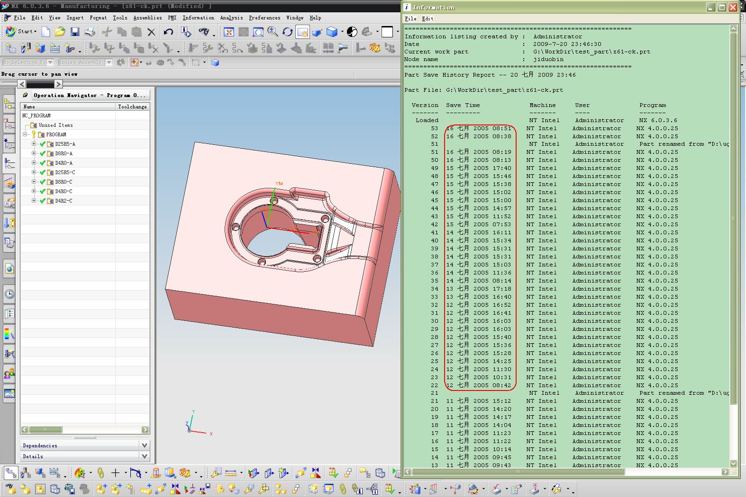Click the Toolchange column header
This screenshot has width=746, height=497.
pos(132,106)
